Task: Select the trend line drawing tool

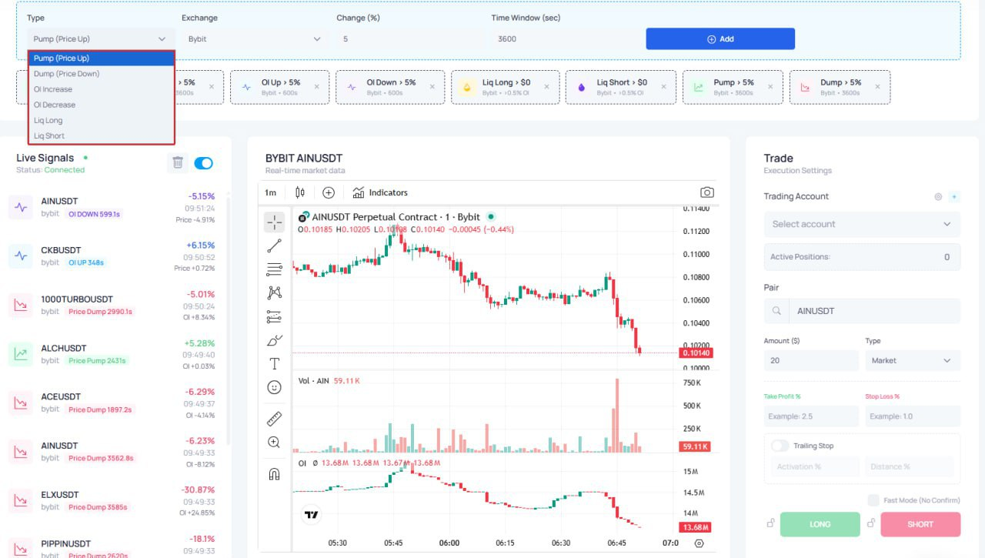Action: 274,246
